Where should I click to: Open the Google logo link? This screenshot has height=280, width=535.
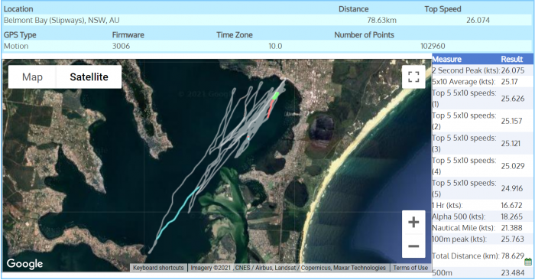24,264
